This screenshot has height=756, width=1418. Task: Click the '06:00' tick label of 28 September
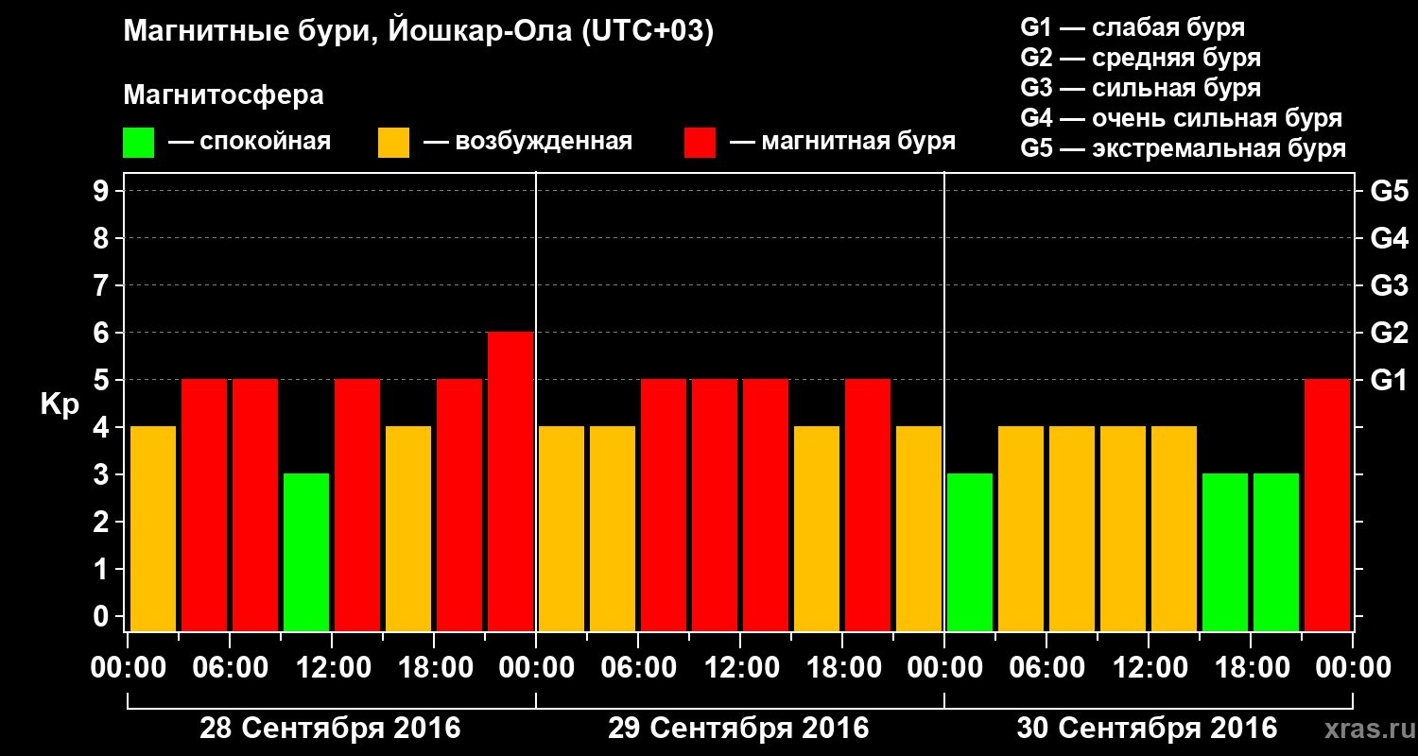[x=230, y=667]
